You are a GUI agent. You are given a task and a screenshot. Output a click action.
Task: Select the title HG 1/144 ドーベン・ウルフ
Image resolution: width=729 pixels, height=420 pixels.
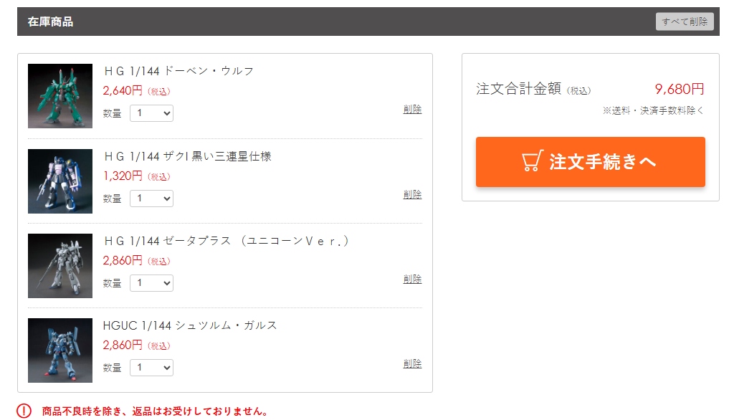(x=178, y=71)
